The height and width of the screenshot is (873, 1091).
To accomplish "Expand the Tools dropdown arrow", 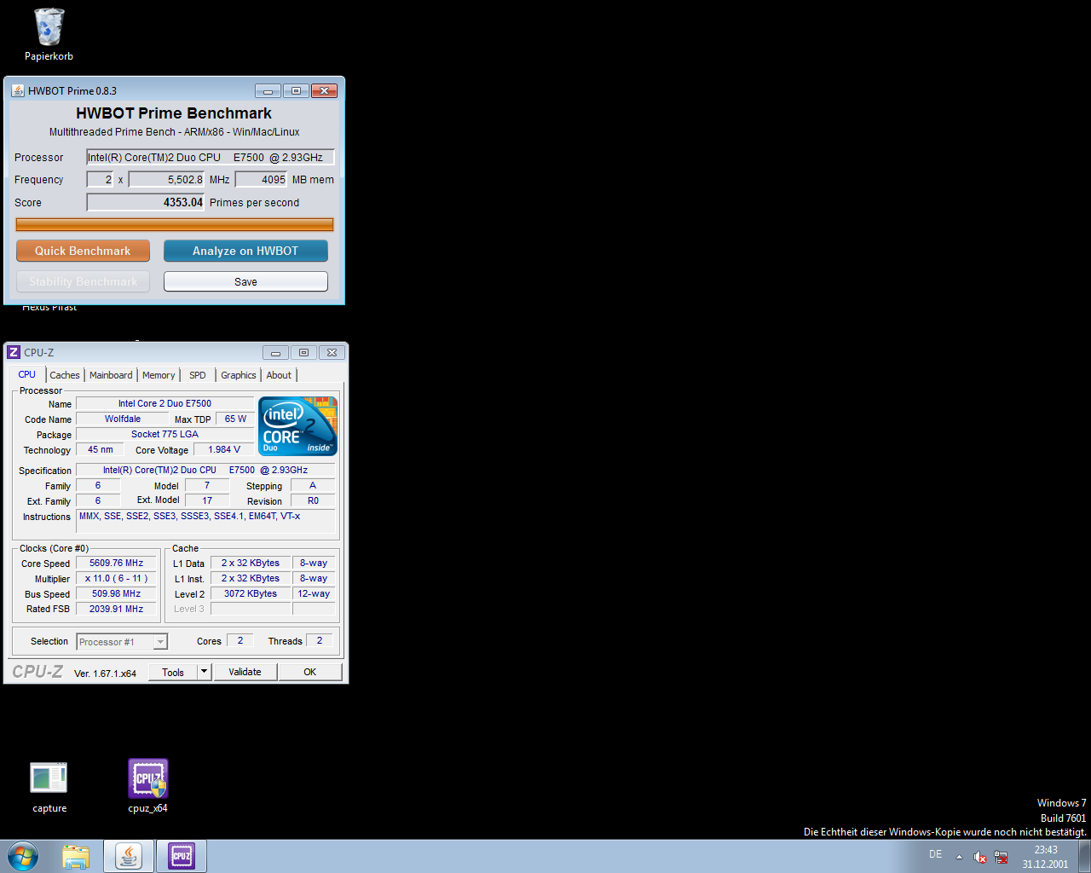I will (x=204, y=672).
